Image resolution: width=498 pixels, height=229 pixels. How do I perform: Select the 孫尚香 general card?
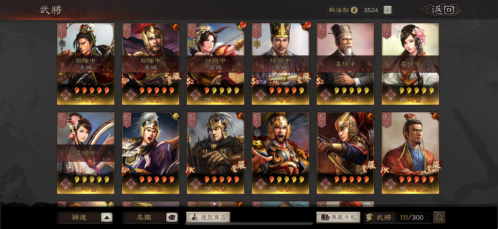pyautogui.click(x=215, y=64)
